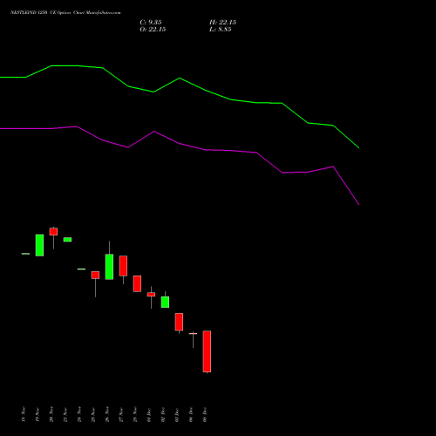Click the last Dec date label on axis
The width and height of the screenshot is (436, 436).
(205, 414)
